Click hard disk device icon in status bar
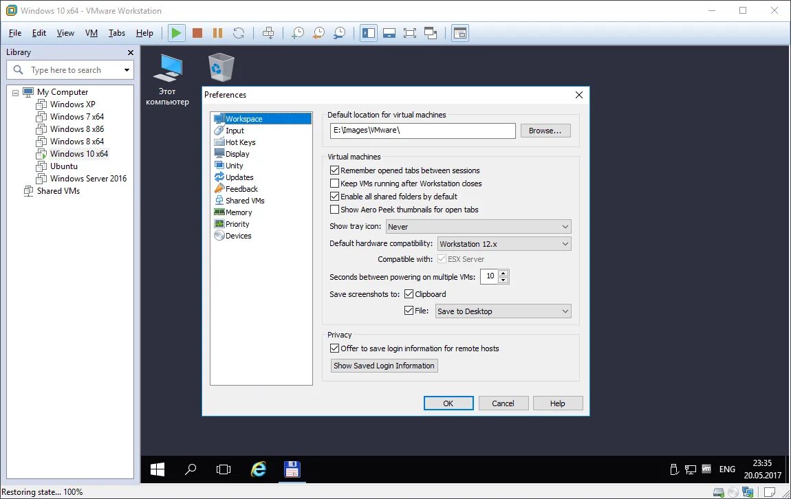Viewport: 791px width, 499px height. [718, 492]
